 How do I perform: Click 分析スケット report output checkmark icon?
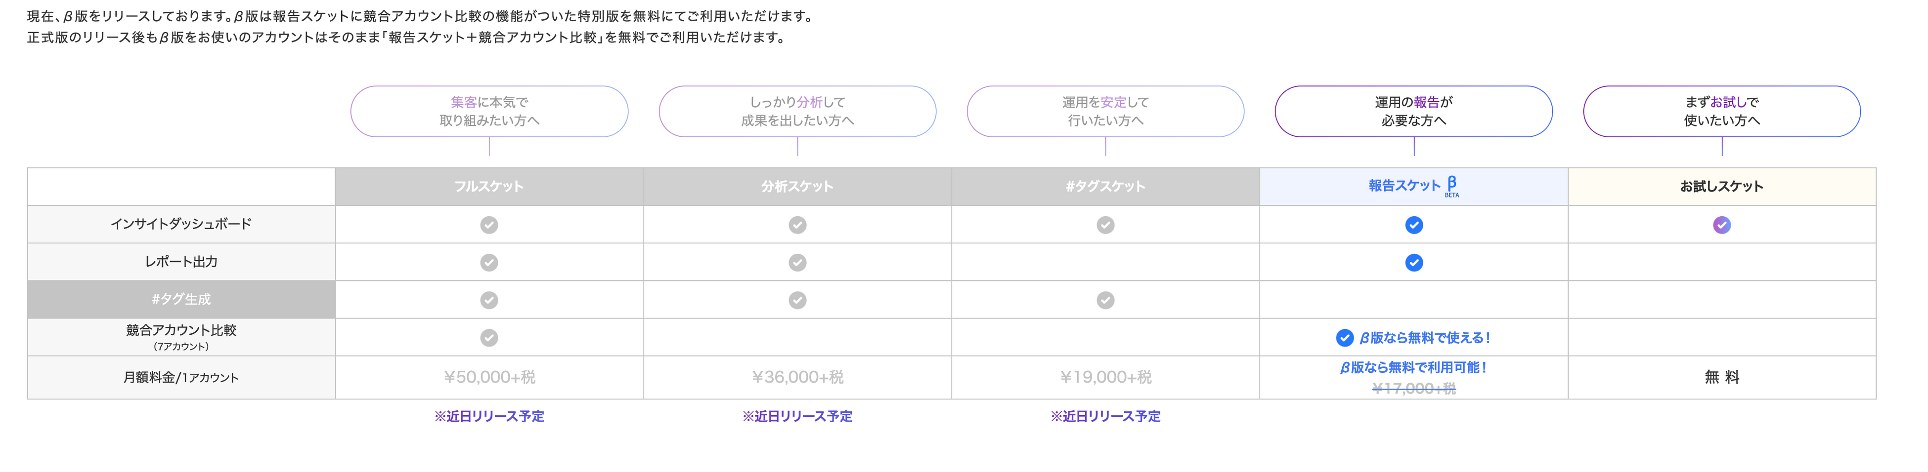click(x=797, y=263)
